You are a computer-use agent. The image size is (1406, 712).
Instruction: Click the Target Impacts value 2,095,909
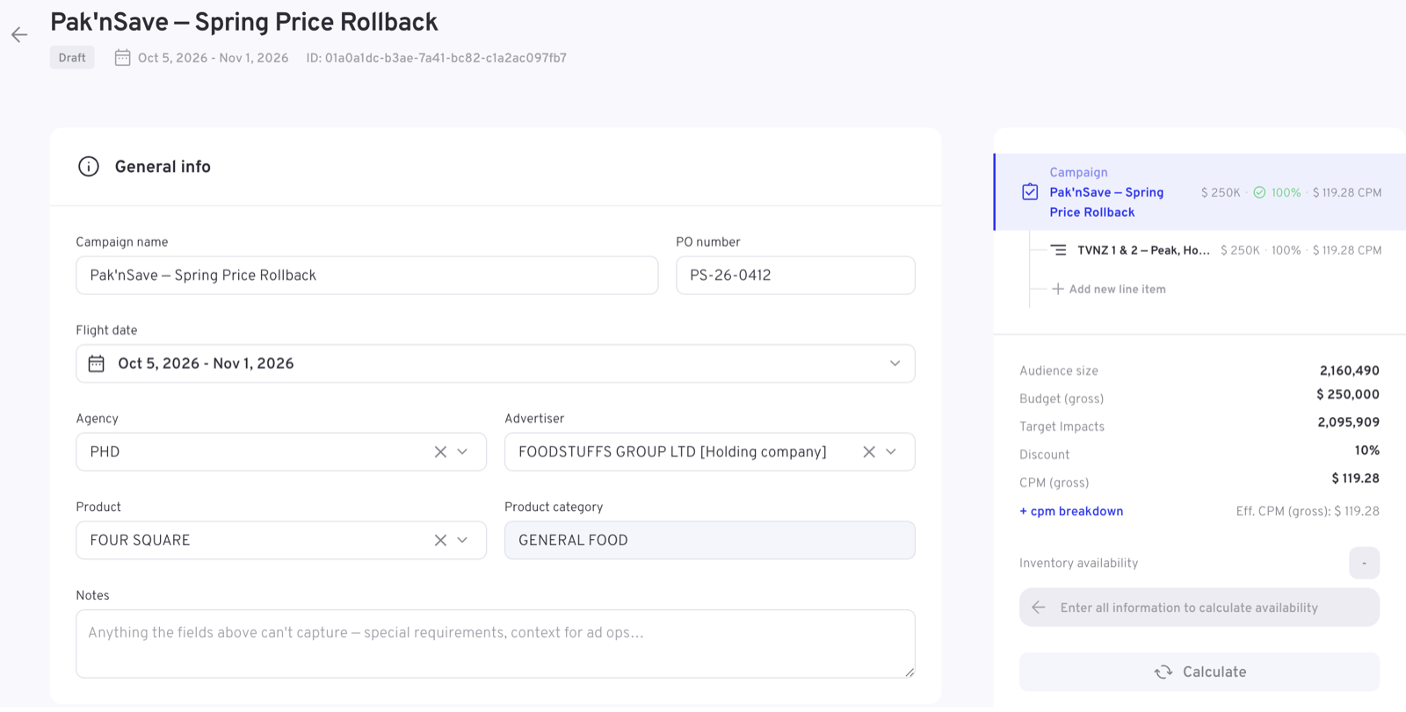click(1348, 422)
